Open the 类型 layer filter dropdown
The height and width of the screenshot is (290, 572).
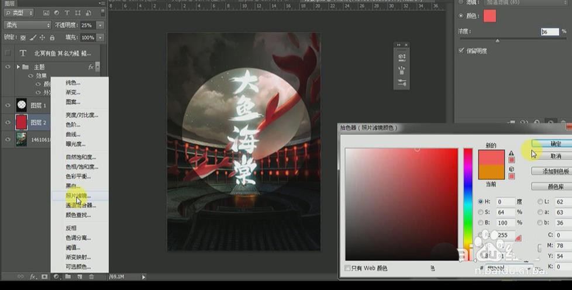point(19,13)
